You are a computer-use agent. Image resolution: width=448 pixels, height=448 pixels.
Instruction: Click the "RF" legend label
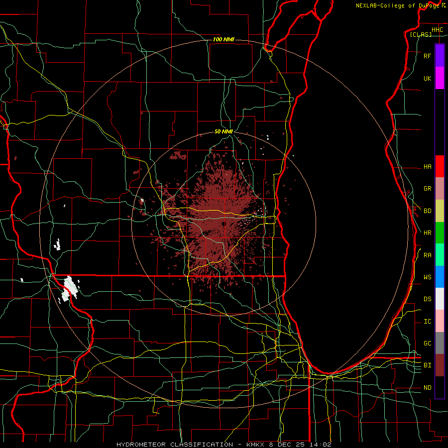pos(427,56)
